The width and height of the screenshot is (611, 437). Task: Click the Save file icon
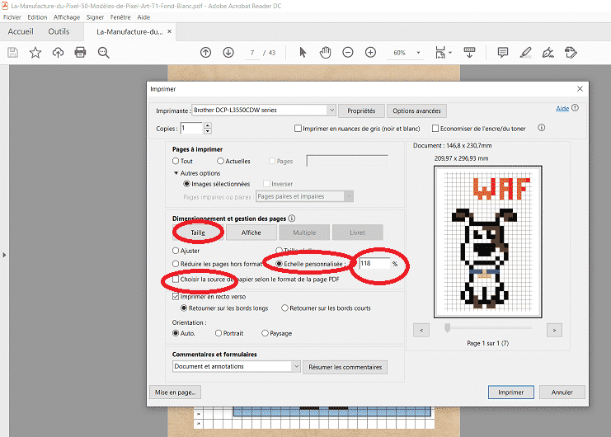point(13,53)
